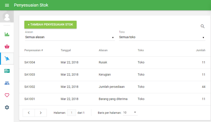Screen dimensions: 211x122
Task: Click the 'Penyesuaian Stok' page title
Action: click(x=31, y=5)
